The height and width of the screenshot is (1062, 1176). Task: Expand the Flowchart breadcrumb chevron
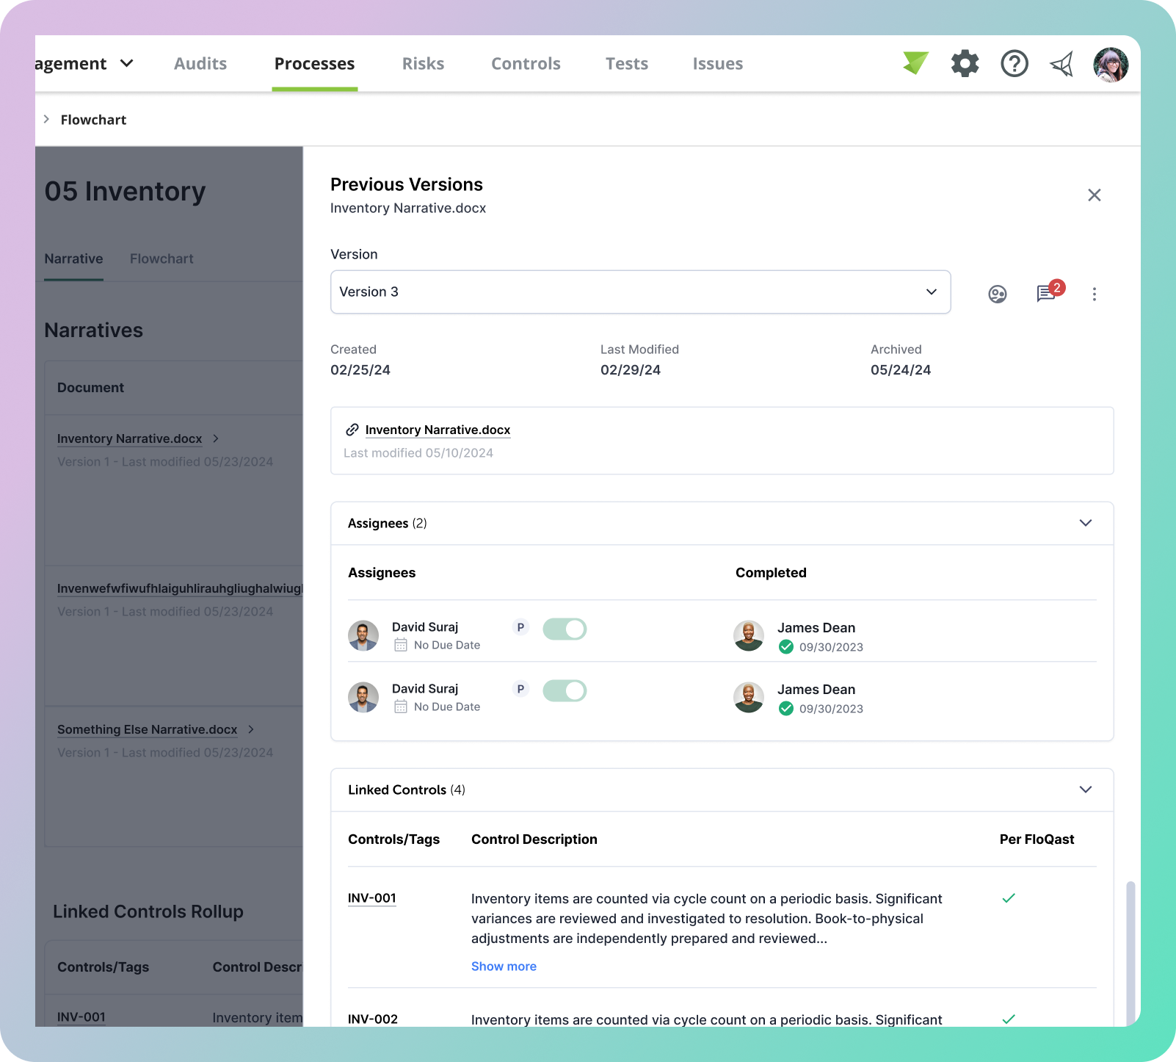(x=46, y=119)
